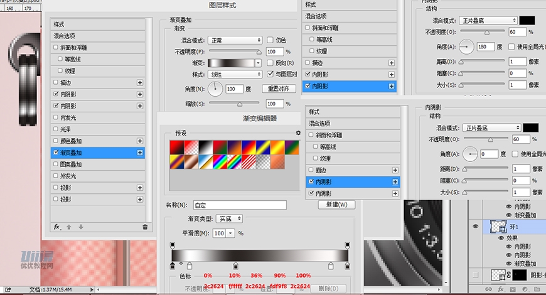Viewport: 546px width, 295px height.
Task: Click the angle dial beside 角度(N)
Action: click(215, 88)
